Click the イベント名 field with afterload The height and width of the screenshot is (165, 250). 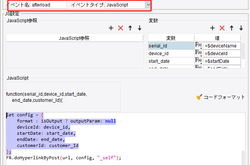point(49,5)
